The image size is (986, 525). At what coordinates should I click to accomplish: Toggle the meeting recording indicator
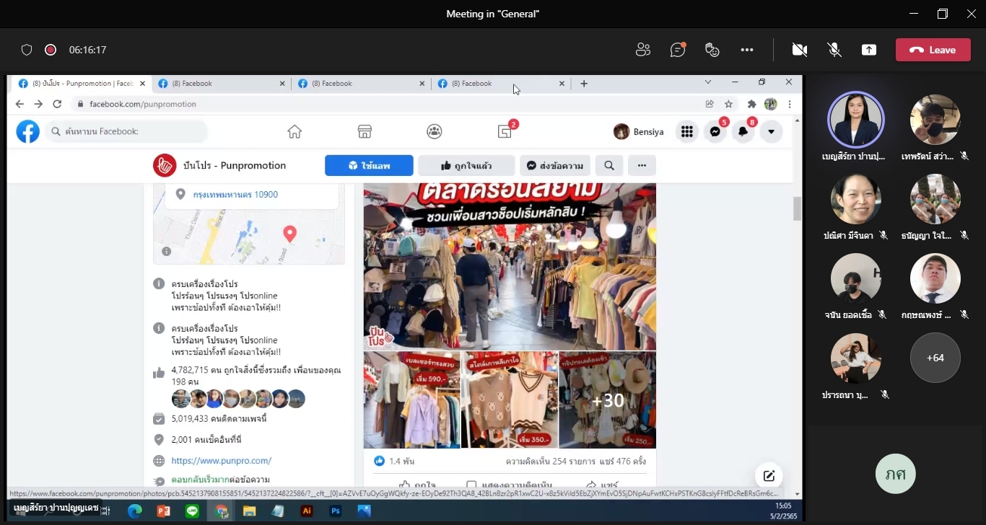[51, 50]
